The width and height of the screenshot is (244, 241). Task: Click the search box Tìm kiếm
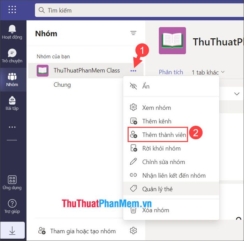pos(139,10)
